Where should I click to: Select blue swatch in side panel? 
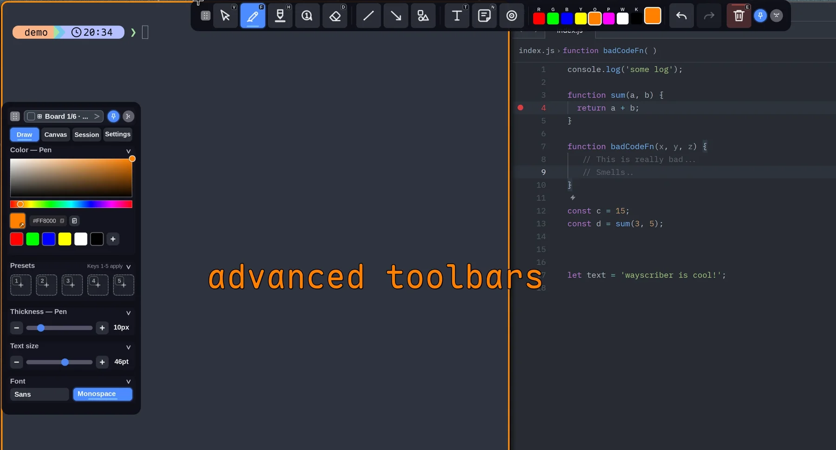(x=49, y=239)
